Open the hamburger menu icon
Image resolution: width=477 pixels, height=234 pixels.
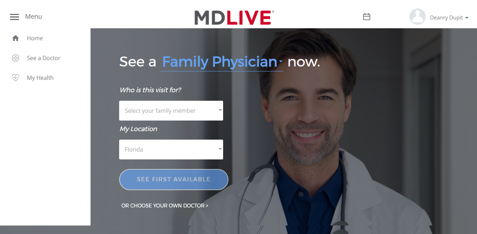pyautogui.click(x=14, y=17)
